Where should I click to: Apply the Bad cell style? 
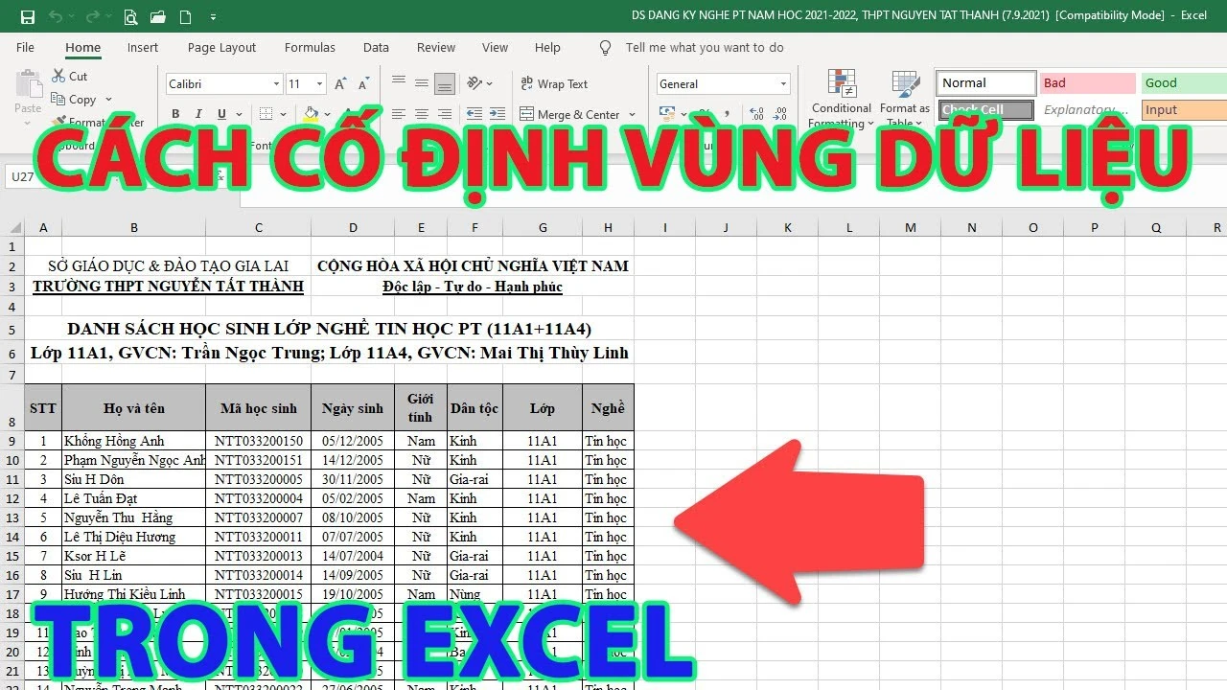(1087, 83)
